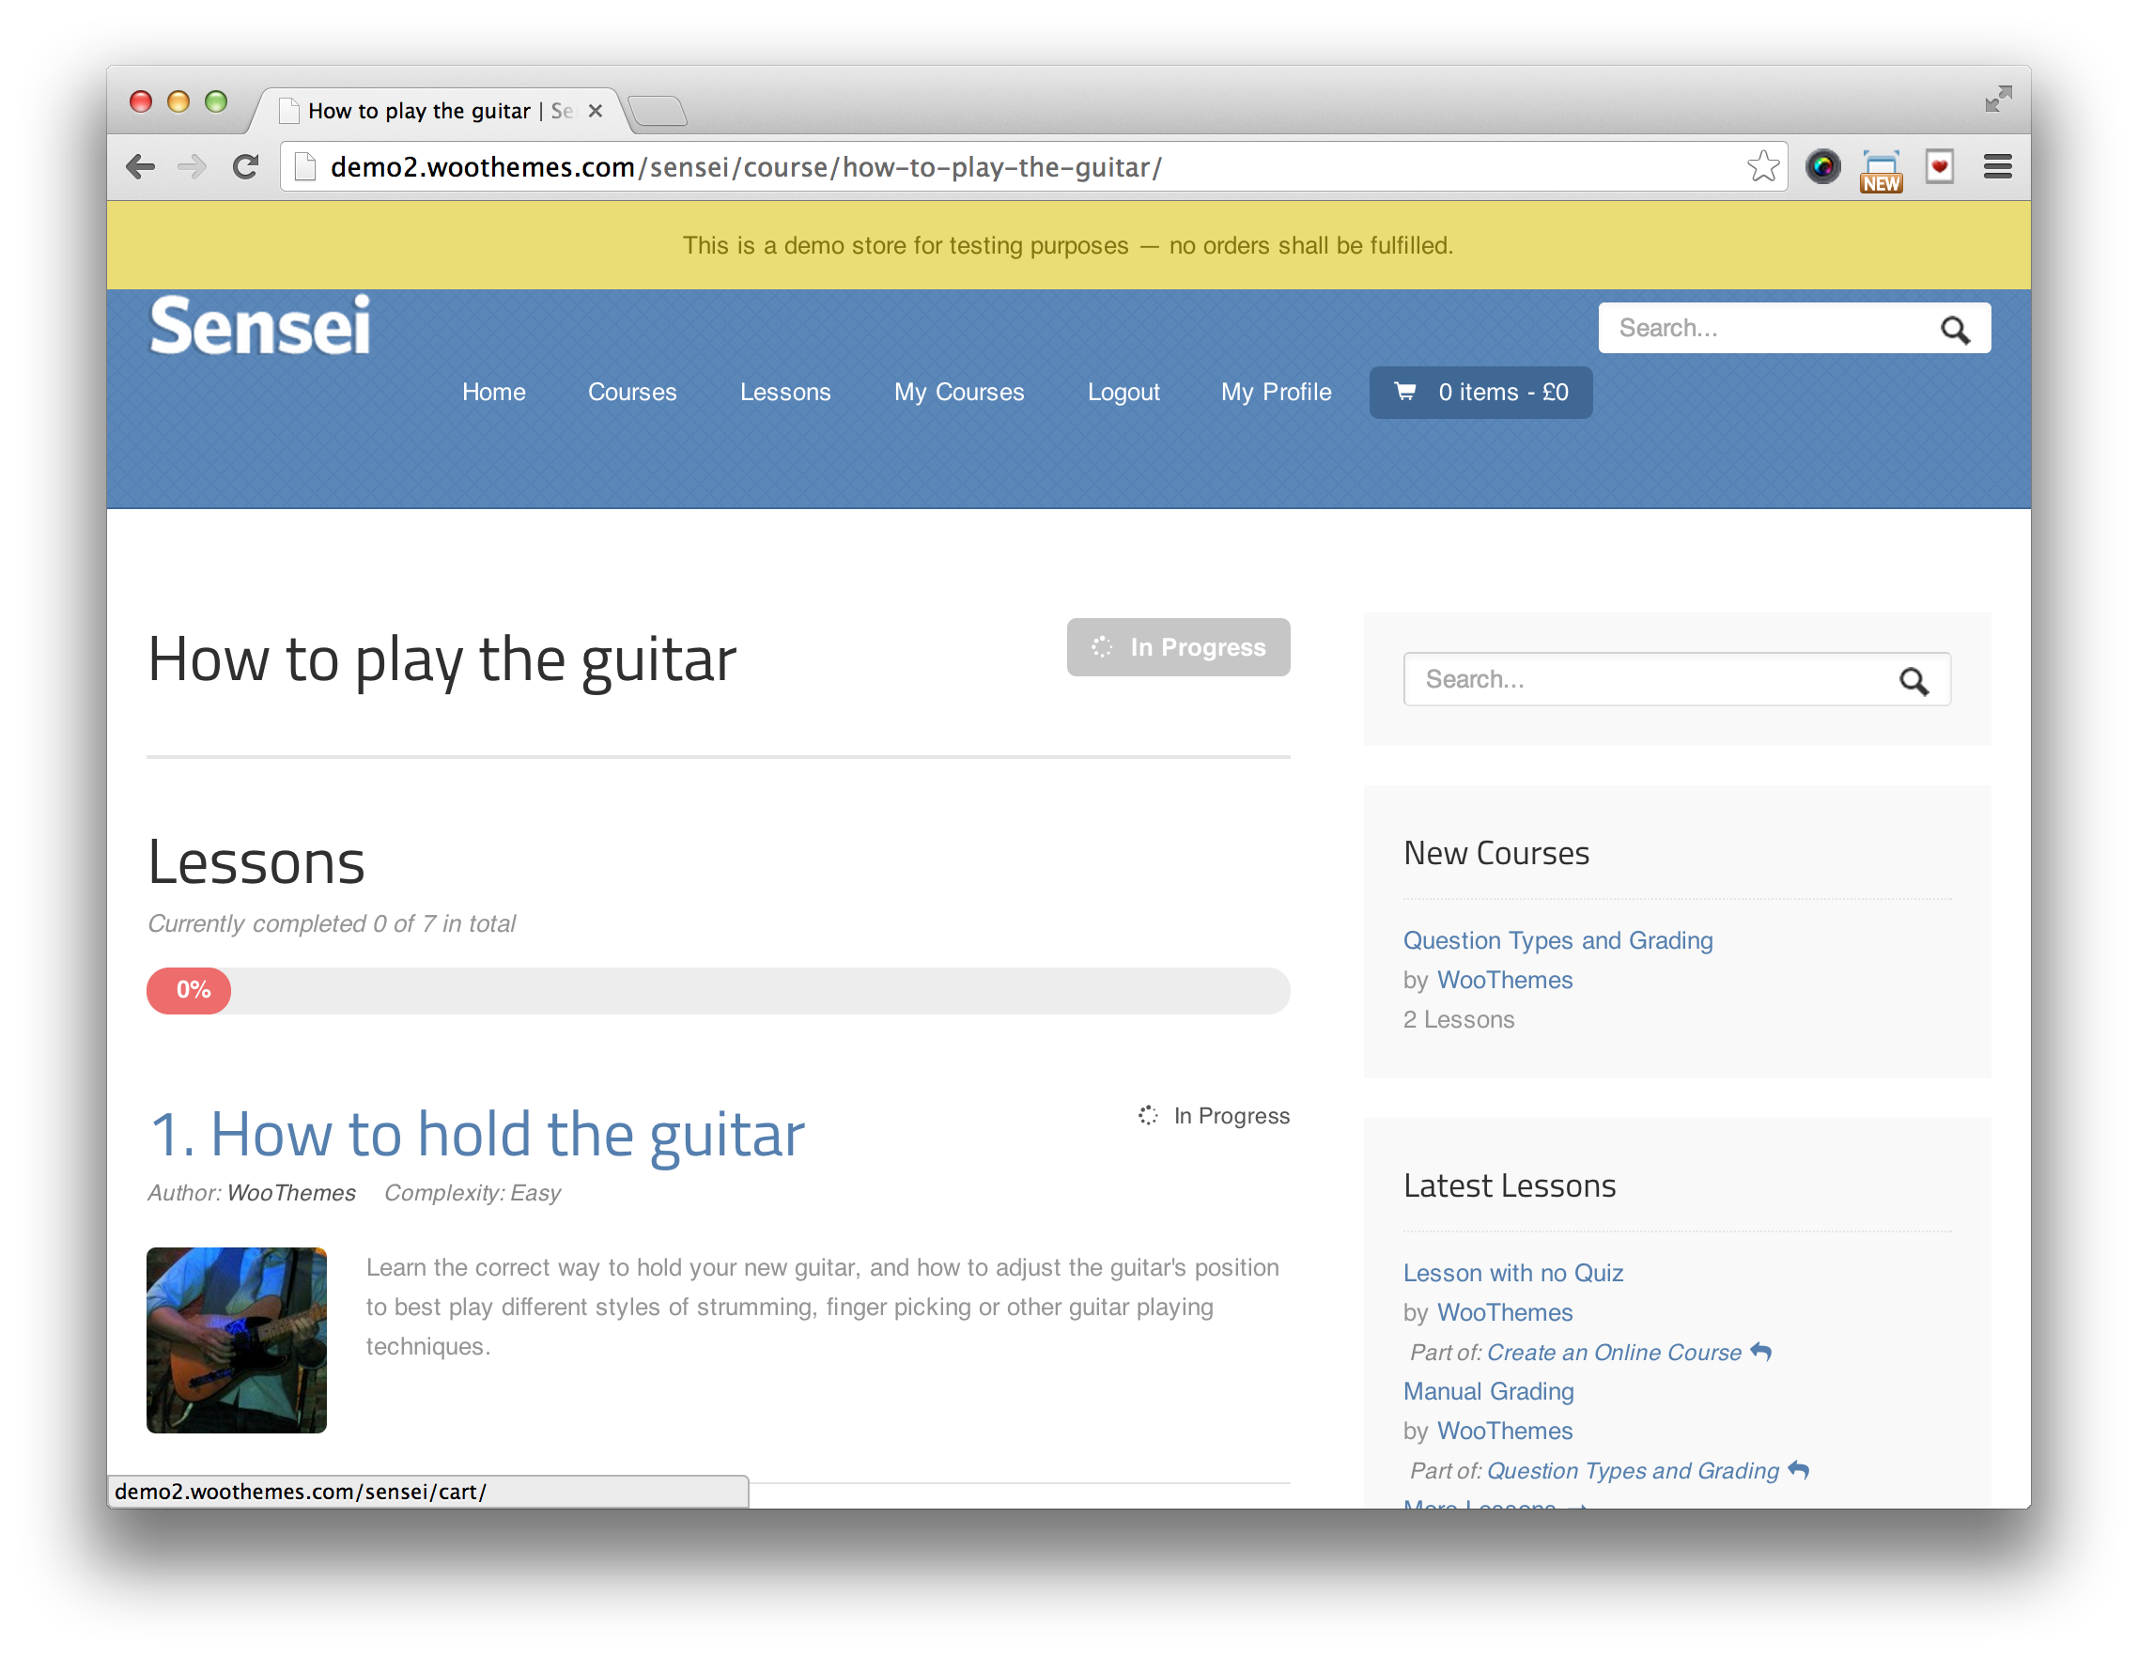Screen dimensions: 2138x1657
Task: Bookmark the page using the star icon
Action: click(1764, 165)
